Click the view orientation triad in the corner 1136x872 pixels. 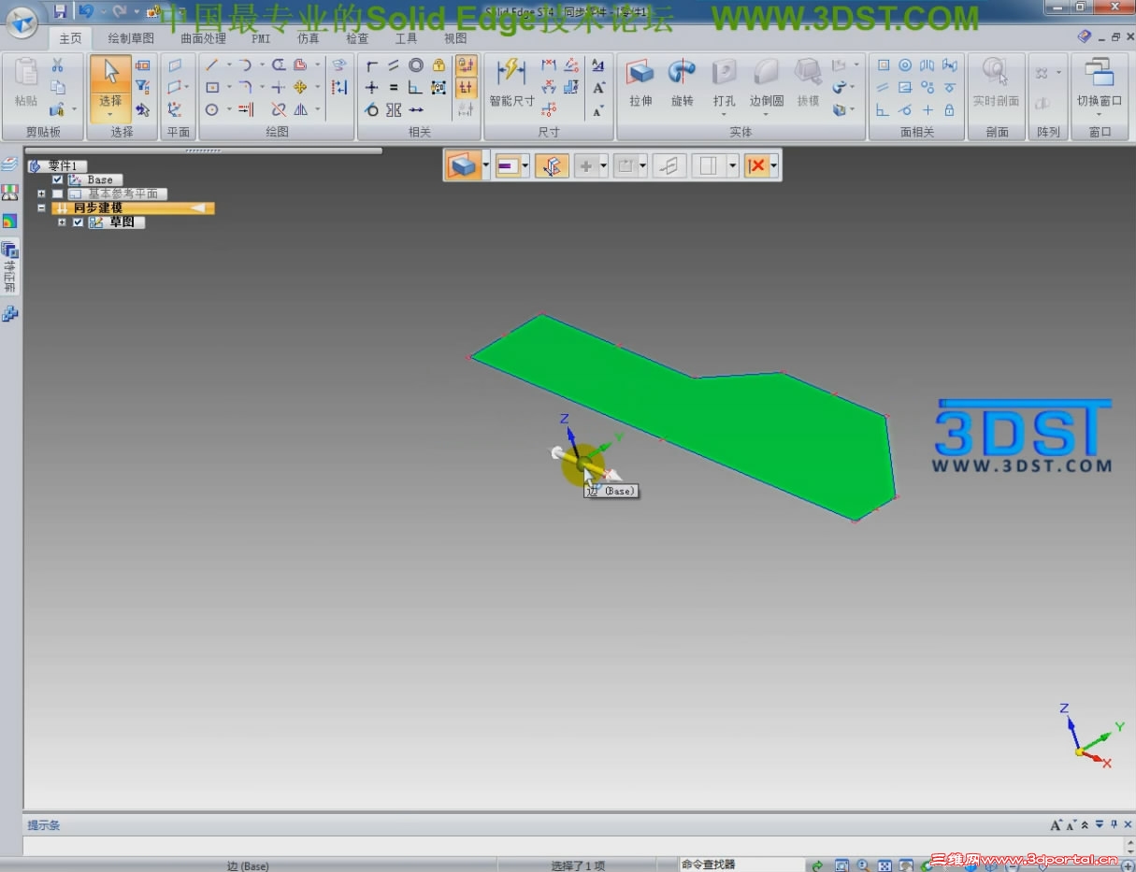click(1087, 738)
